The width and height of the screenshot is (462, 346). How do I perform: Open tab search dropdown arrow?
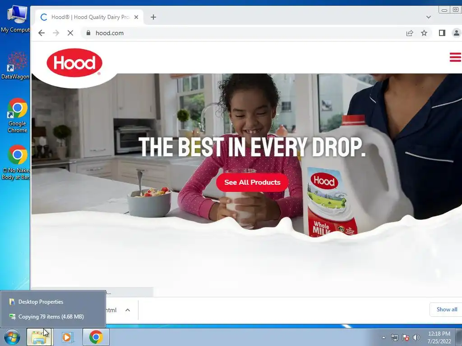point(429,17)
